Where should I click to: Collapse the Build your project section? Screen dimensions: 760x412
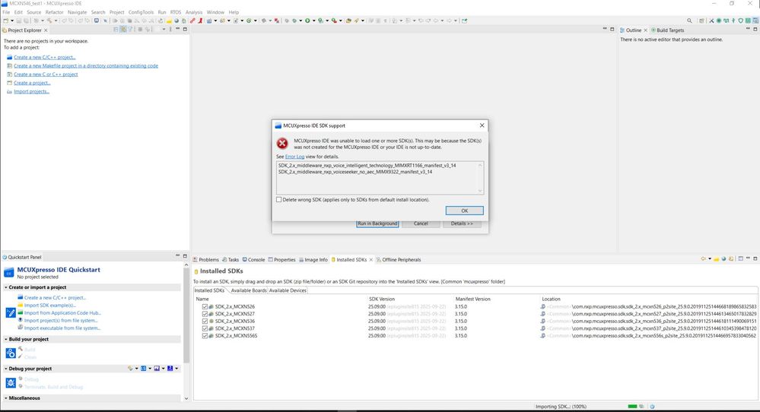pos(6,339)
